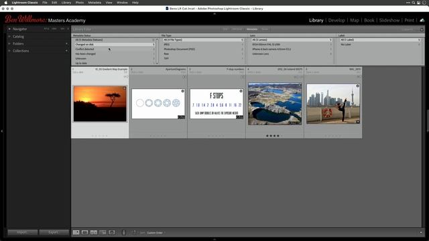The width and height of the screenshot is (429, 241).
Task: Open macOS Control Center icon
Action: pos(418,3)
